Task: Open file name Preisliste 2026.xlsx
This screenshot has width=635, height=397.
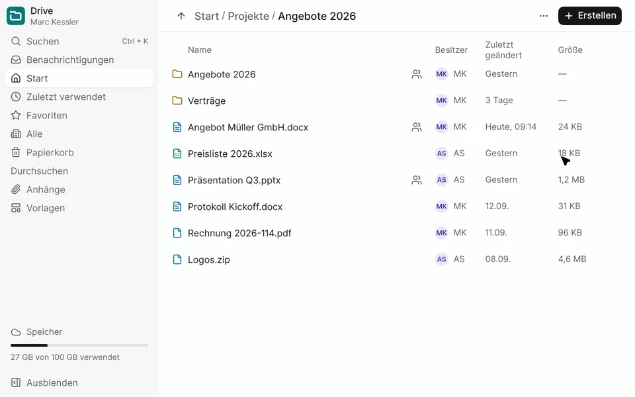Action: [x=230, y=154]
